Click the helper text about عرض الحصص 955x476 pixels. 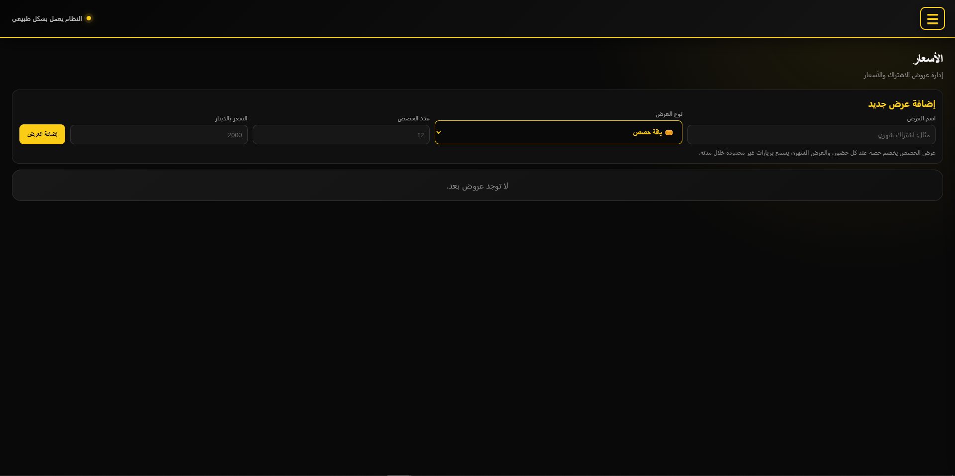[x=817, y=153]
